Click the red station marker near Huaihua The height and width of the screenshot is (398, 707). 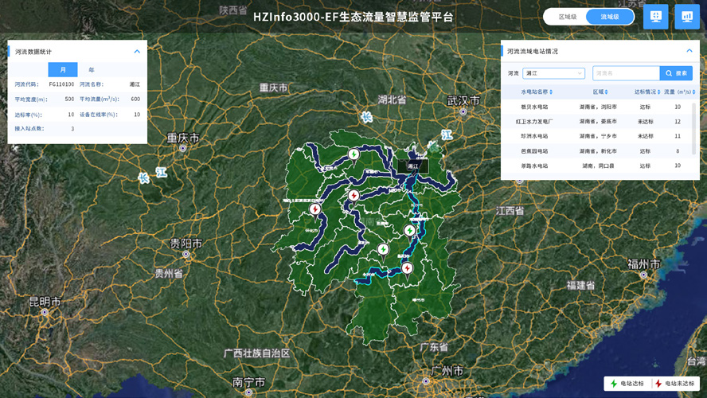(x=315, y=209)
